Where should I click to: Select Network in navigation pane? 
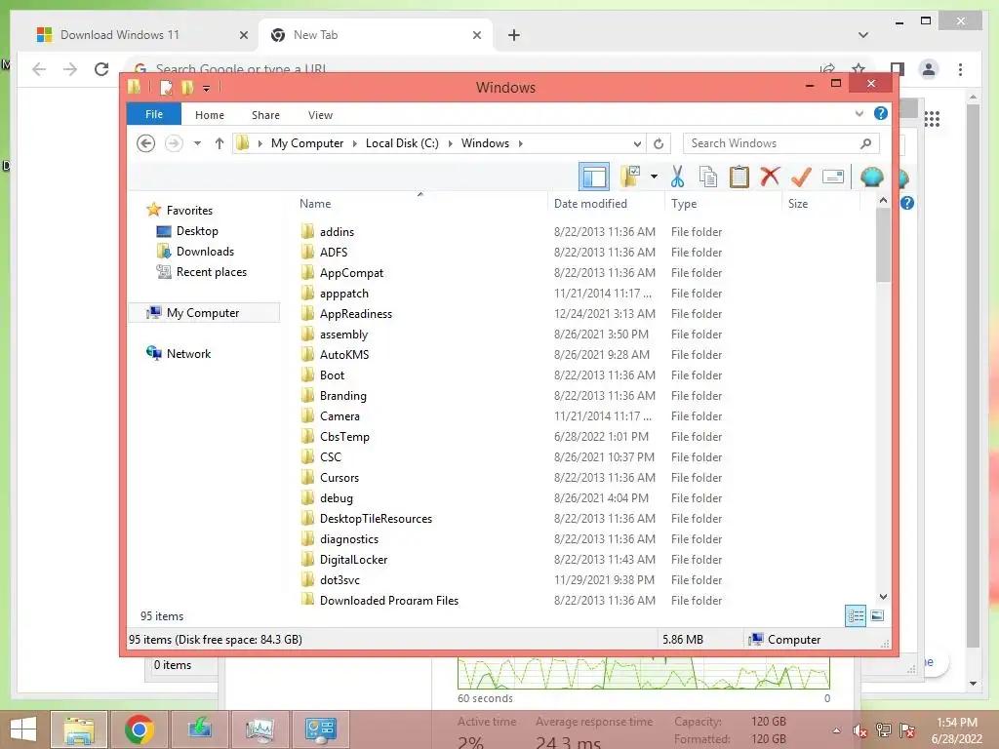(188, 353)
